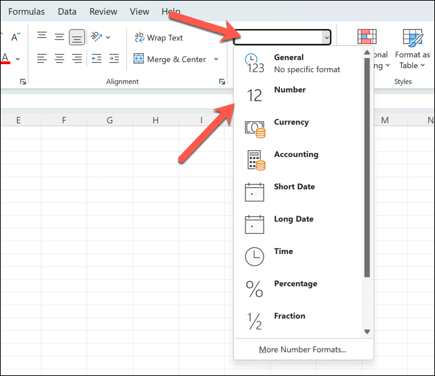This screenshot has height=376, width=435.
Task: Apply middle vertical alignment
Action: click(59, 37)
